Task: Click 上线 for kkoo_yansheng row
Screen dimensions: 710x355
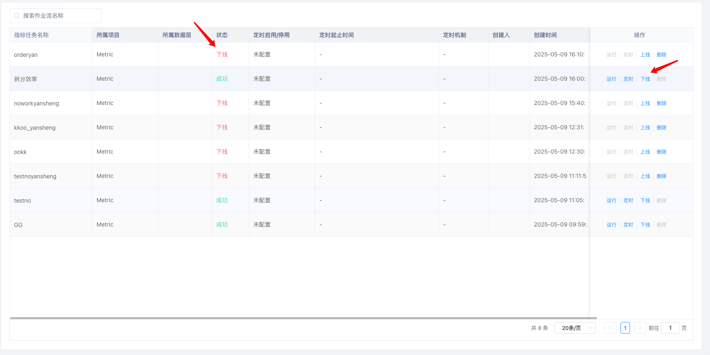Action: pos(645,128)
